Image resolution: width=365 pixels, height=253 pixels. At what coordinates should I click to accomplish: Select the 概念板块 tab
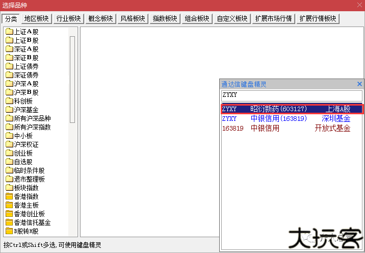(101, 19)
